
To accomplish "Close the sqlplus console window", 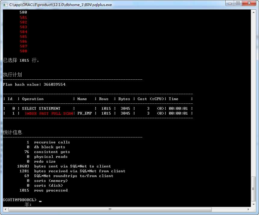I will click(x=249, y=3).
